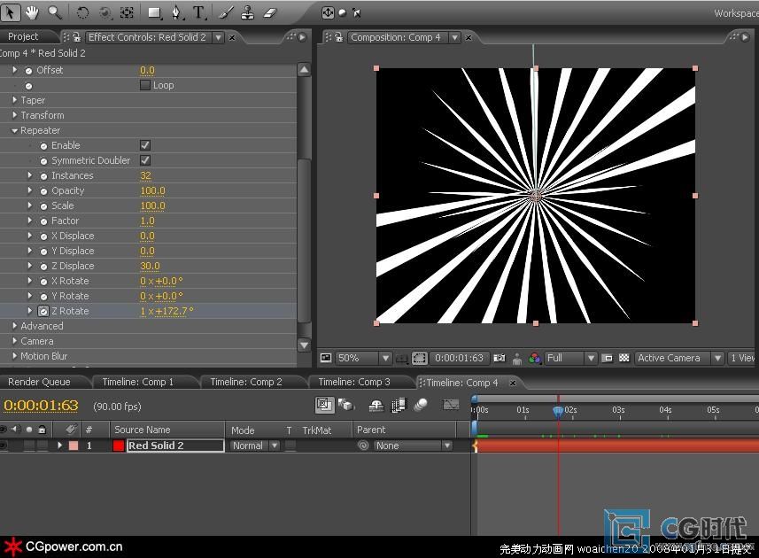Select the Zoom magnifier tool

55,12
